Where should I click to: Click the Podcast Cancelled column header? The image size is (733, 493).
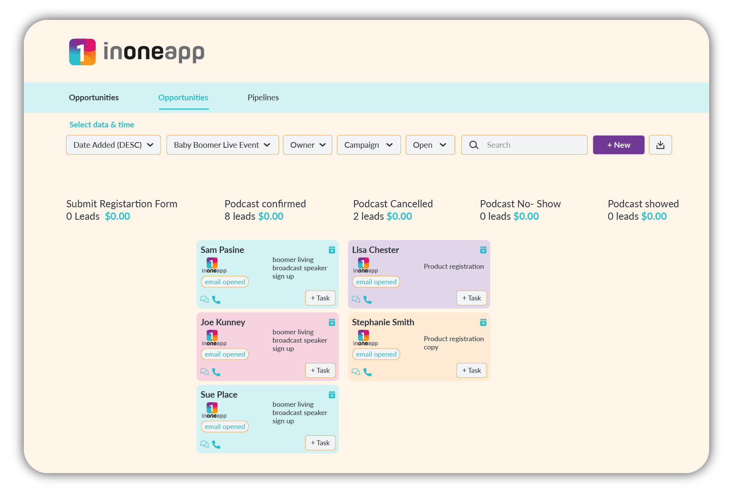tap(393, 204)
